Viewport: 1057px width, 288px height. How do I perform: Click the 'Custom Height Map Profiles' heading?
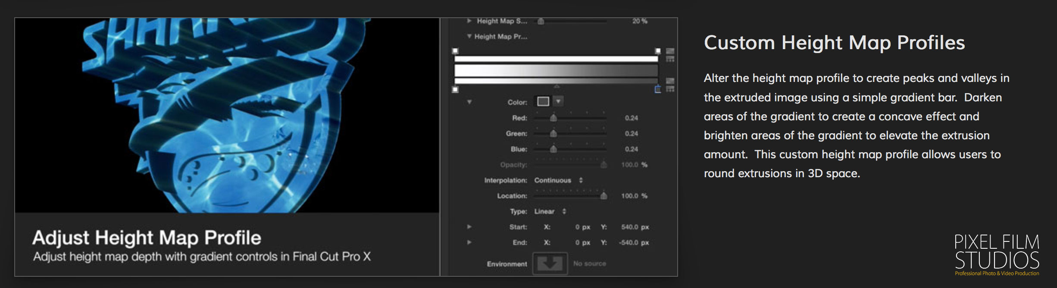[834, 43]
